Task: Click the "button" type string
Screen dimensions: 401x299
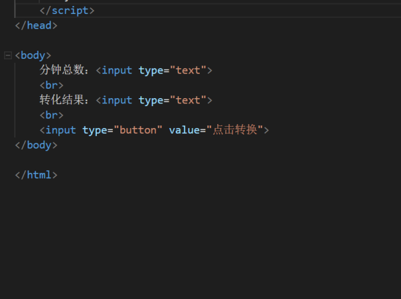Action: click(x=138, y=130)
